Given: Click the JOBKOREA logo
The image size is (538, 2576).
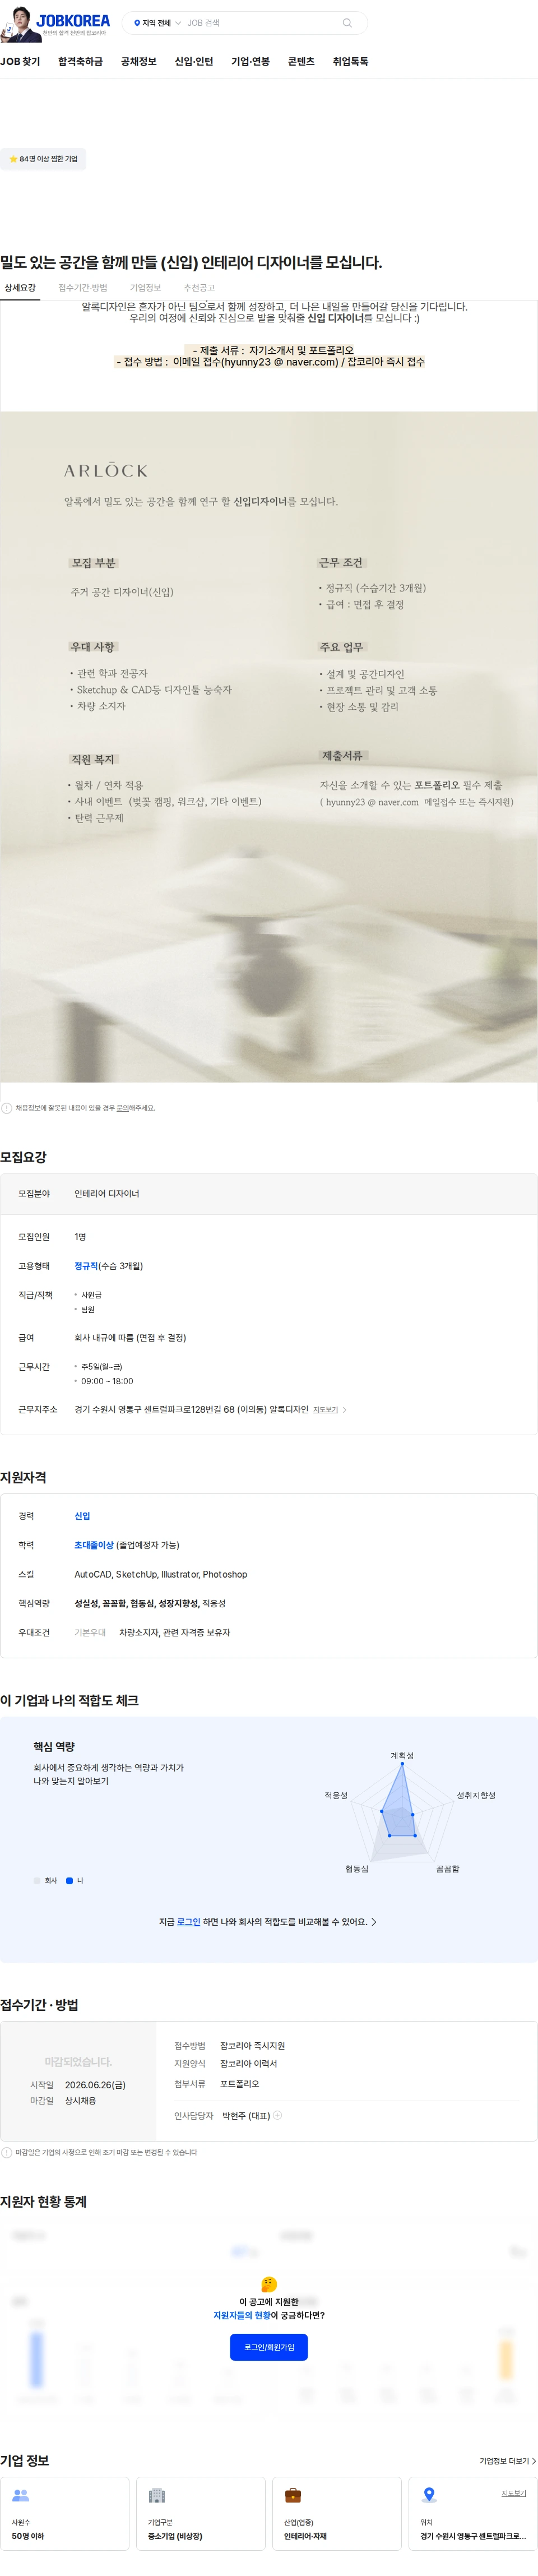Looking at the screenshot, I should pos(73,20).
